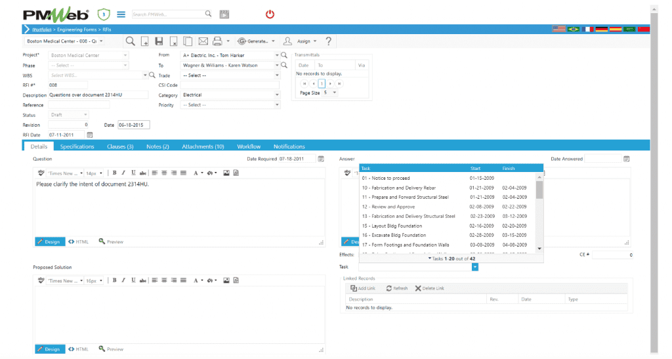The width and height of the screenshot is (672, 359).
Task: Open the Priority select dropdown
Action: (277, 105)
